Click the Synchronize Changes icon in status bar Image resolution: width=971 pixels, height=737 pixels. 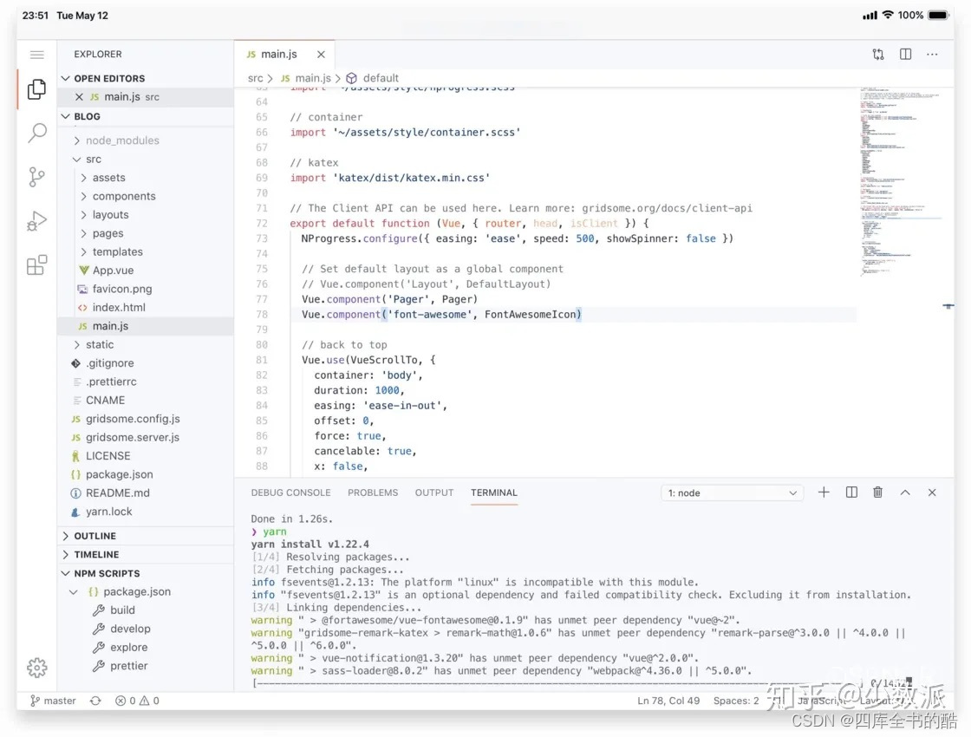[95, 701]
